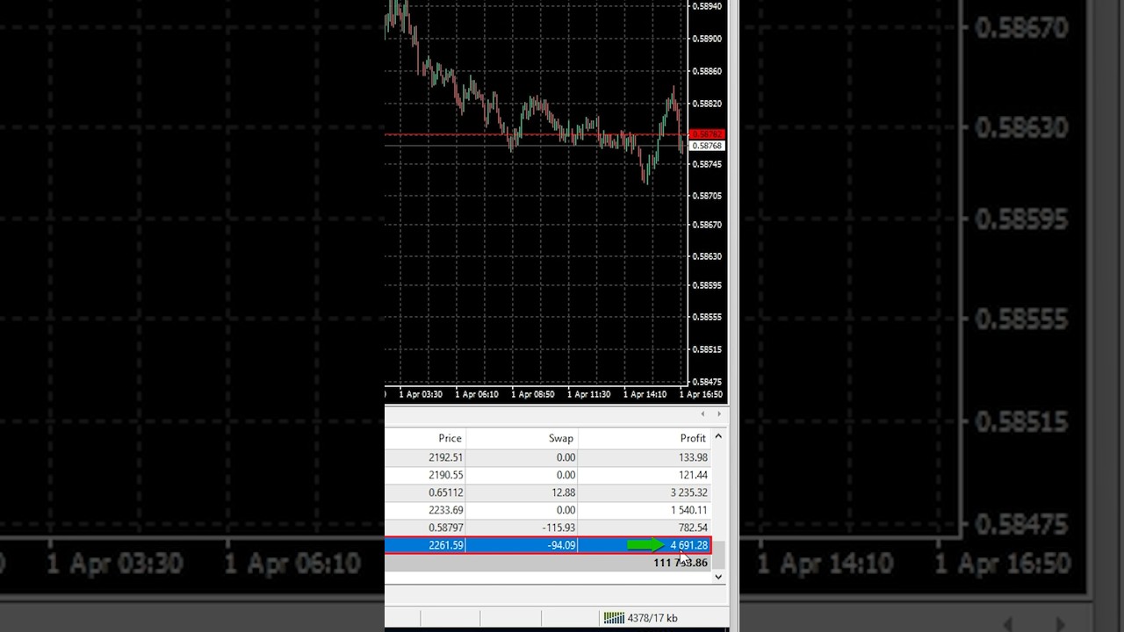Click the swap value -115.93
Viewport: 1124px width, 632px height.
[x=558, y=528]
